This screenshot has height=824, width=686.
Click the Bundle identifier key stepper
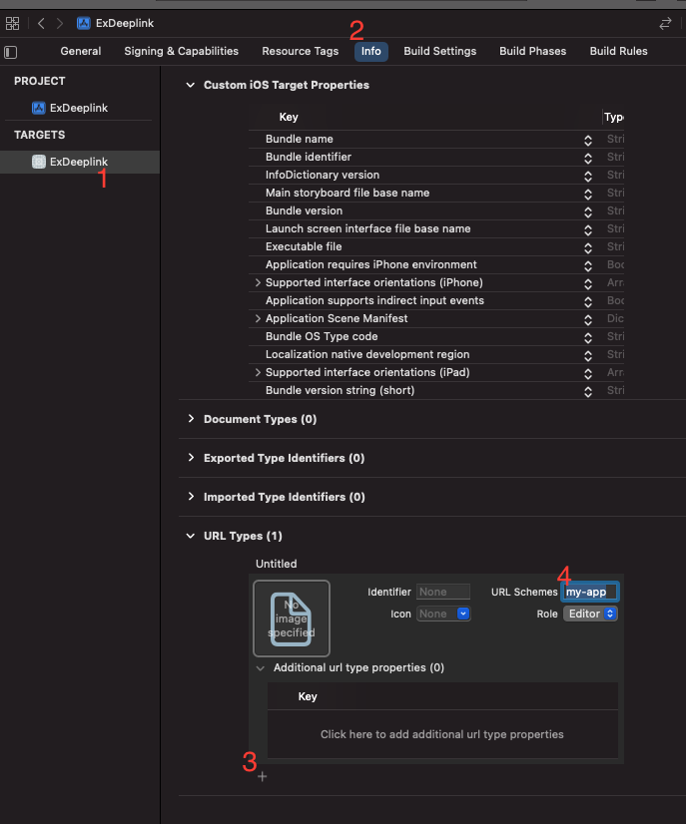(x=588, y=158)
